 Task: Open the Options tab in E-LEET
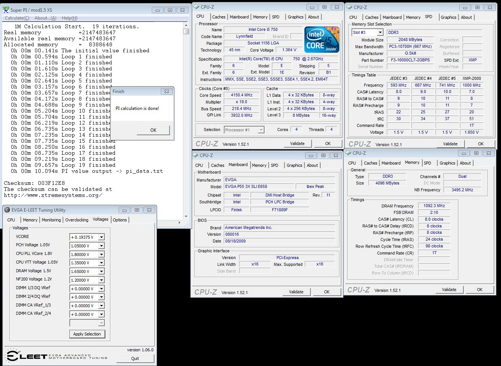pos(120,220)
